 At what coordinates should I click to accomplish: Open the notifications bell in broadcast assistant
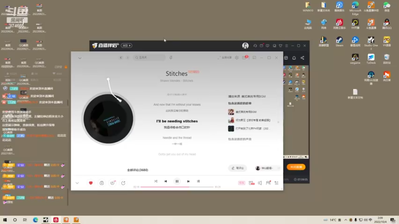click(x=294, y=58)
